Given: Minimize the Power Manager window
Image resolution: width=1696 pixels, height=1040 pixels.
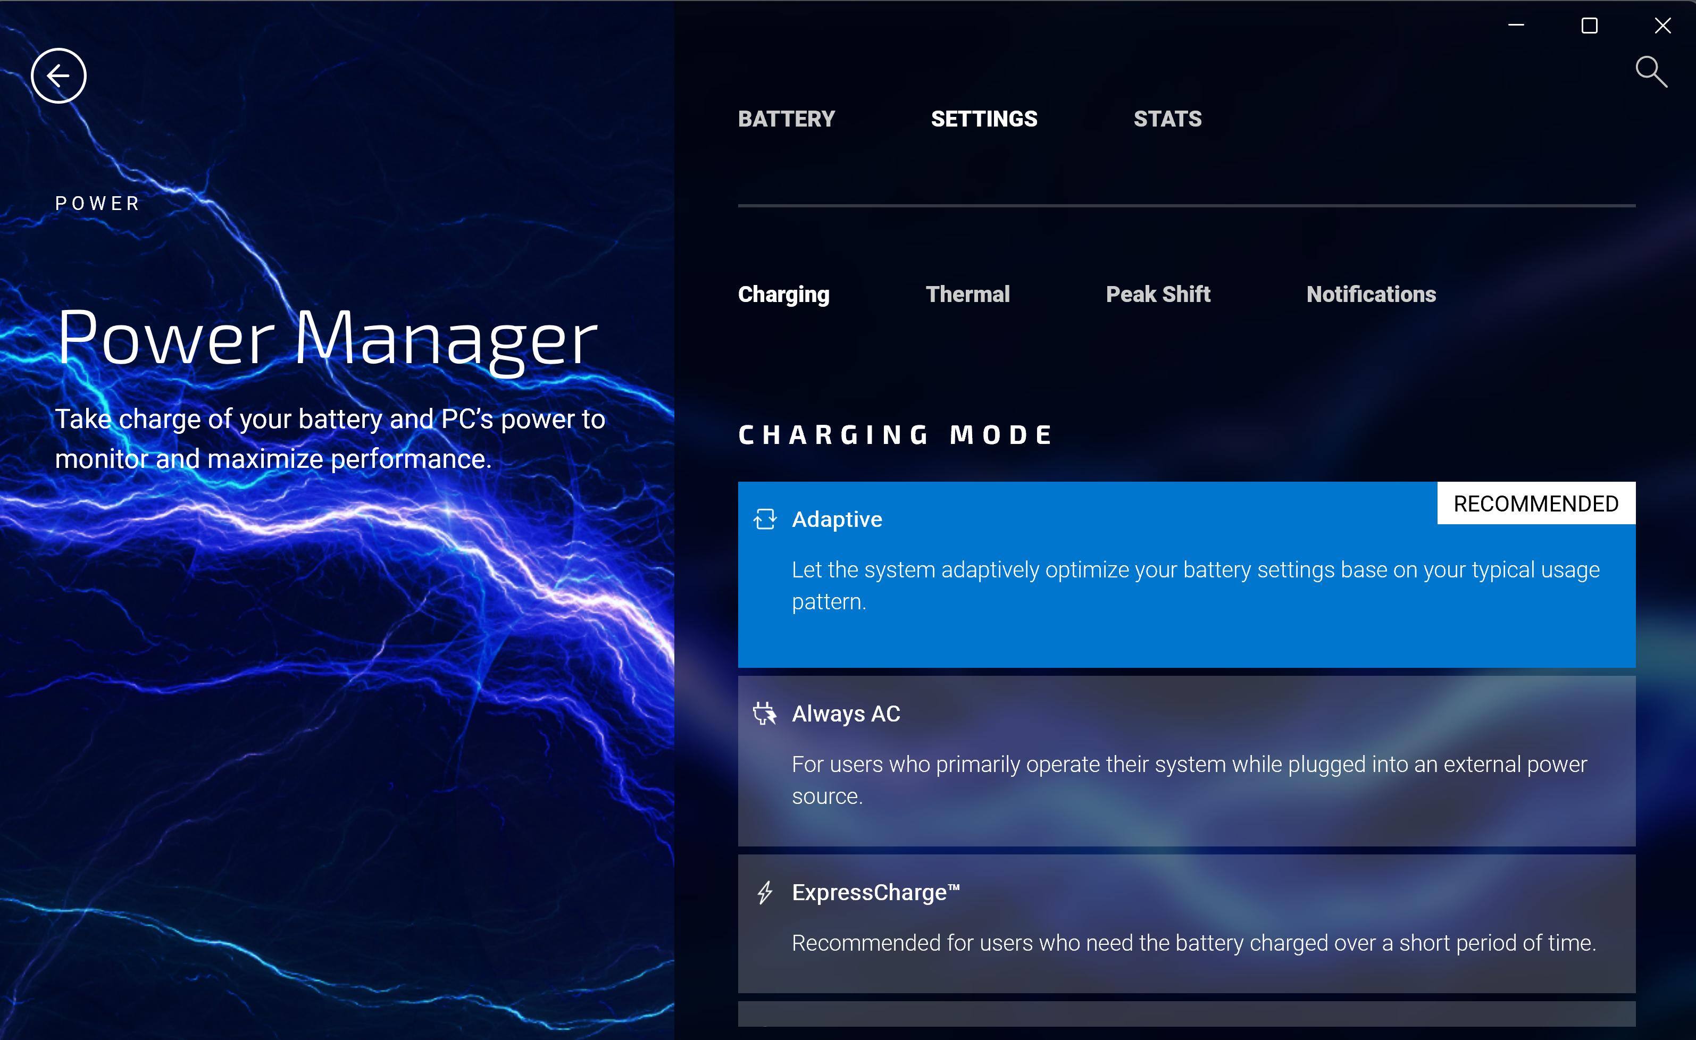Looking at the screenshot, I should [1516, 26].
